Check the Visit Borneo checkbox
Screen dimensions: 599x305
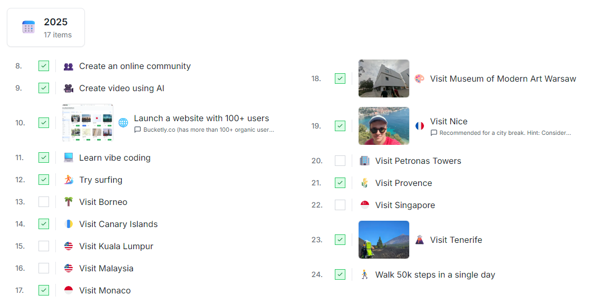pyautogui.click(x=44, y=202)
